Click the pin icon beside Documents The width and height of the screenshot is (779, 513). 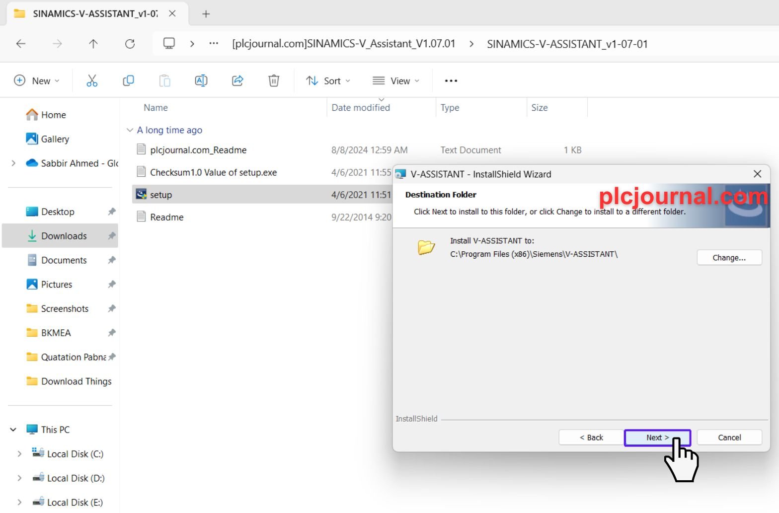coord(112,260)
